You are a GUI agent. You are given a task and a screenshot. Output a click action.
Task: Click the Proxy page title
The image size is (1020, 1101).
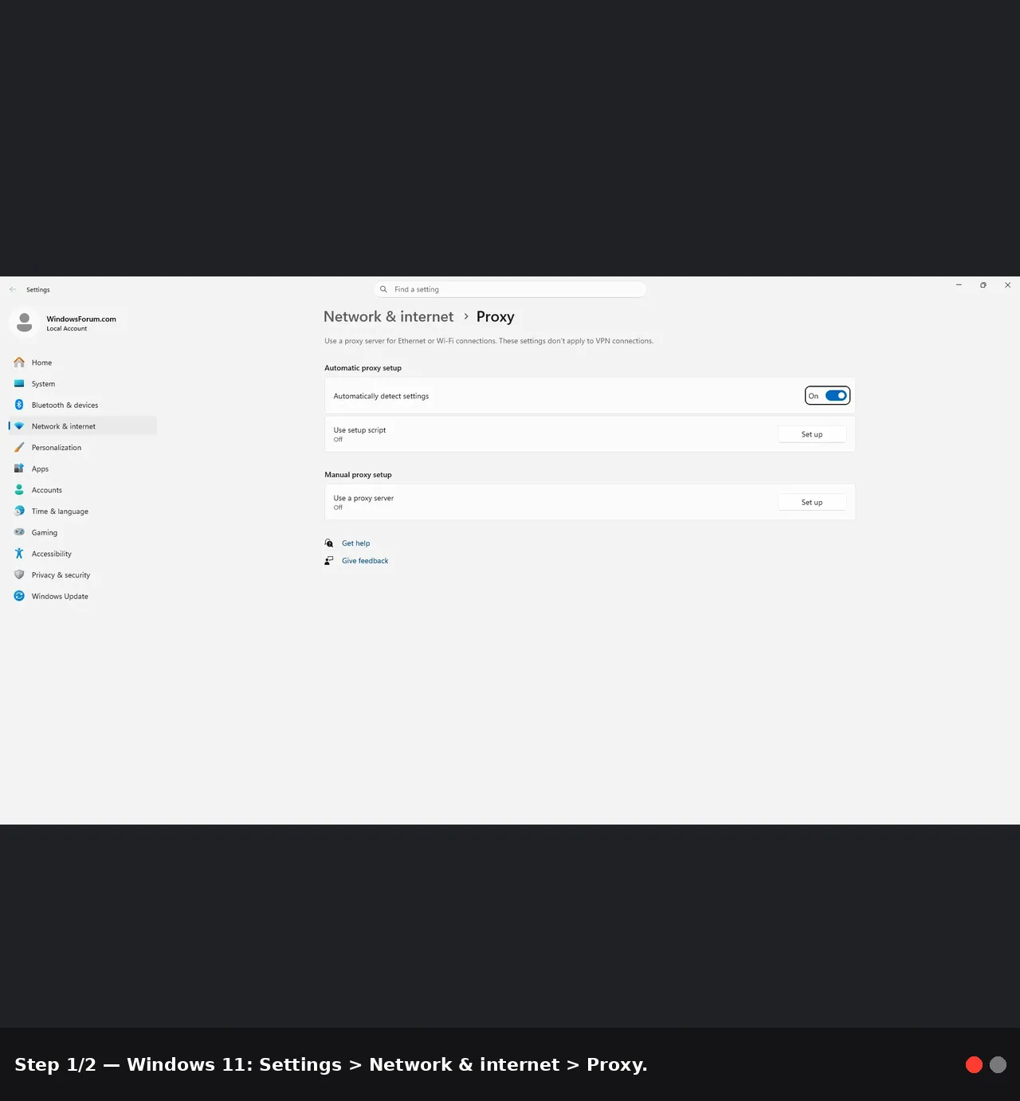(x=496, y=317)
